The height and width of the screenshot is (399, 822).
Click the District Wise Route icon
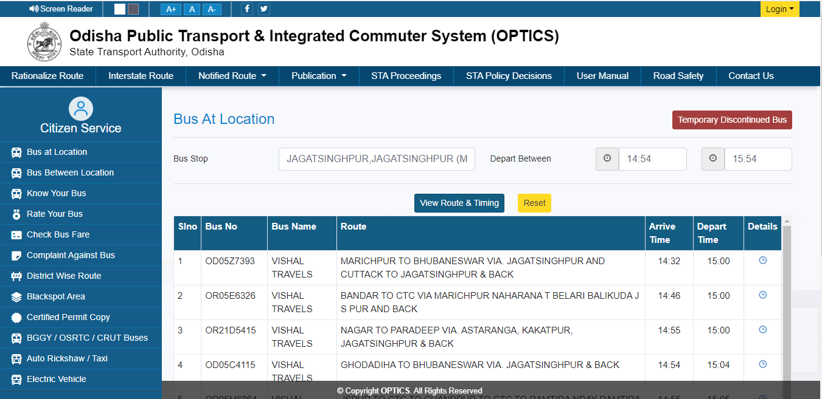coord(16,276)
